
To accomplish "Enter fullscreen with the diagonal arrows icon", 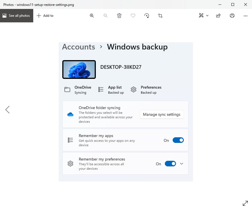I will [x=245, y=203].
